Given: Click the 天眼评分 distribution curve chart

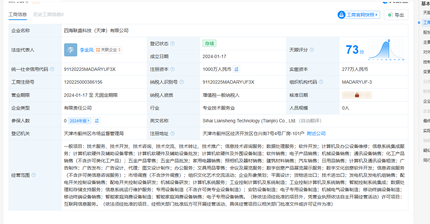Looking at the screenshot, I should click(386, 50).
